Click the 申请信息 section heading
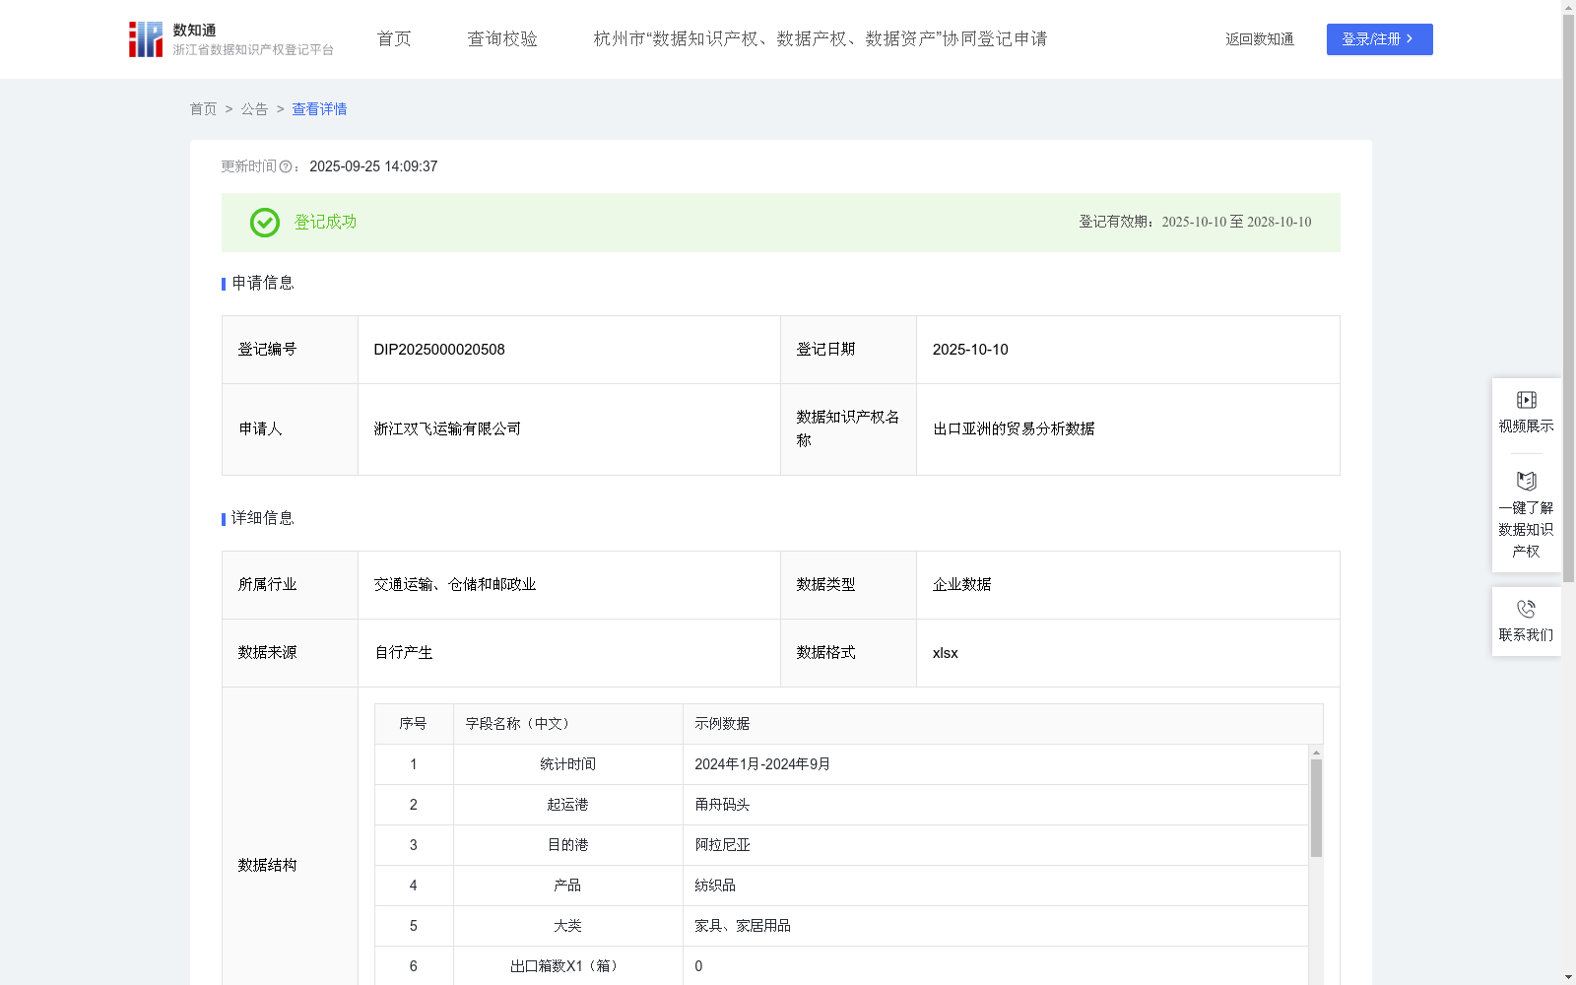1576x985 pixels. click(x=263, y=284)
